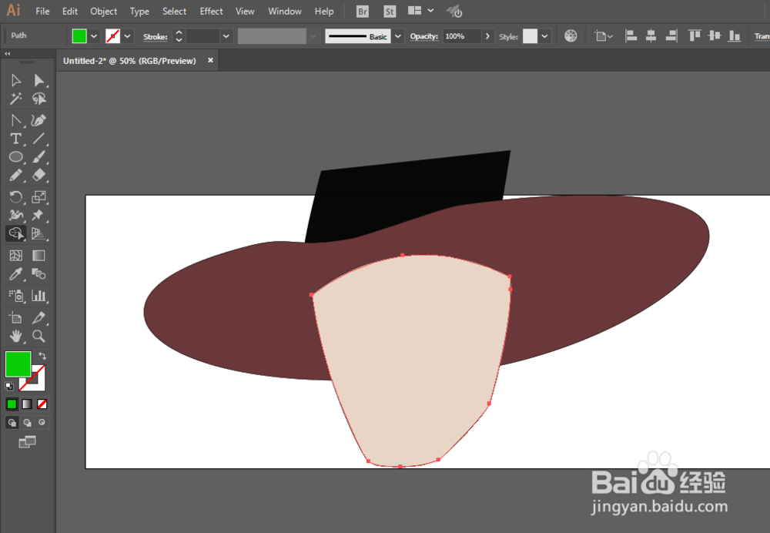Image resolution: width=770 pixels, height=533 pixels.
Task: Select the Puppet Warp pin tool
Action: coord(38,215)
